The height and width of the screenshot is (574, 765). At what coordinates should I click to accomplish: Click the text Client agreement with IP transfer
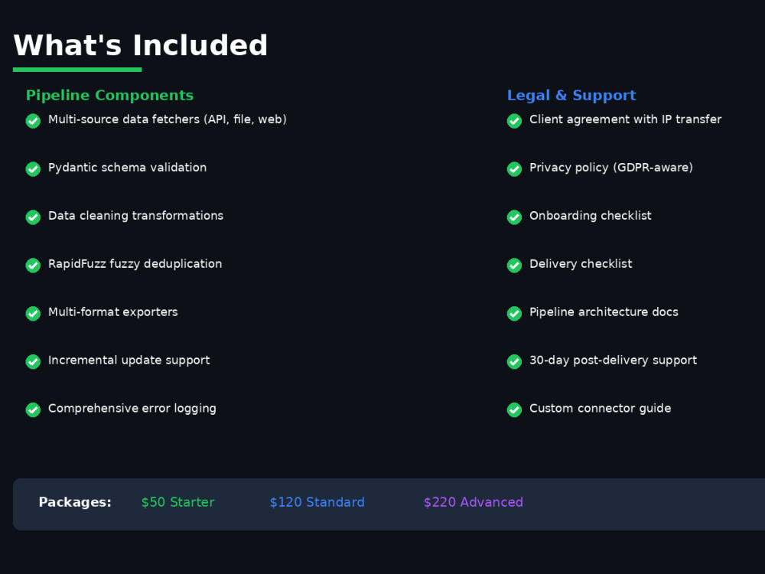click(626, 119)
